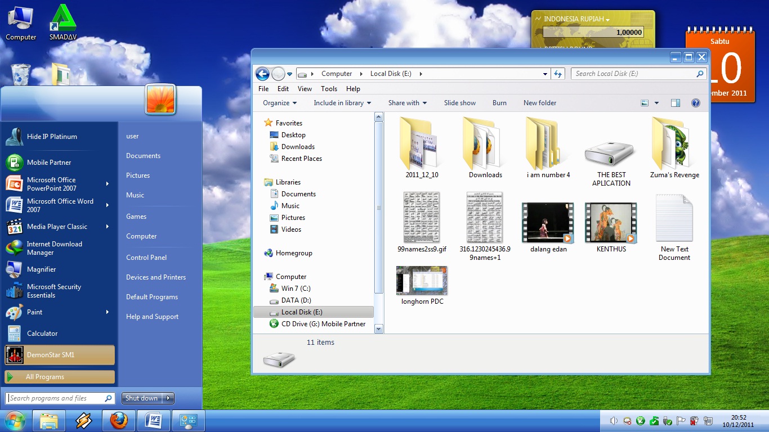Open the Include in library dropdown
769x432 pixels.
click(x=342, y=103)
